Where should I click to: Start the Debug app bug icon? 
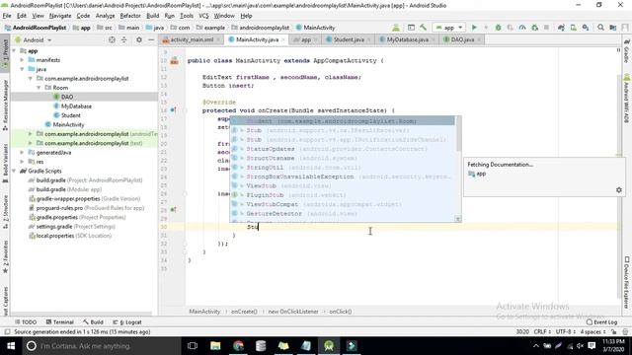point(498,28)
